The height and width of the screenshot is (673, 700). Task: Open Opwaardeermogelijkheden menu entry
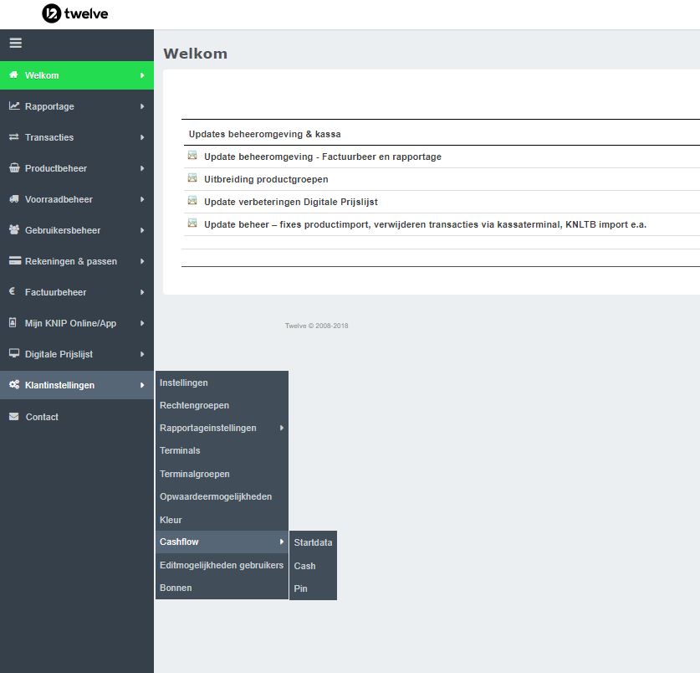click(x=215, y=496)
